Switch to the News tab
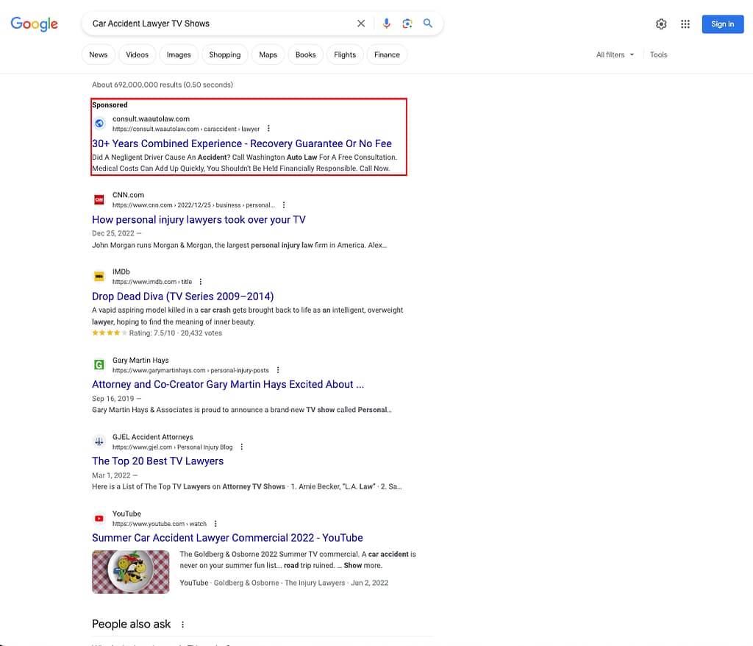This screenshot has height=646, width=753. (98, 54)
